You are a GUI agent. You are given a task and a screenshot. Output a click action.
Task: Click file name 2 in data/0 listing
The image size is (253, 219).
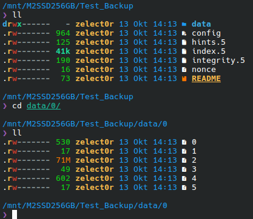pos(194,160)
